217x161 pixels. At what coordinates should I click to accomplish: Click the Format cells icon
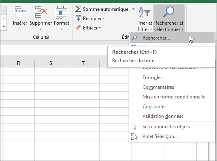coord(62,12)
